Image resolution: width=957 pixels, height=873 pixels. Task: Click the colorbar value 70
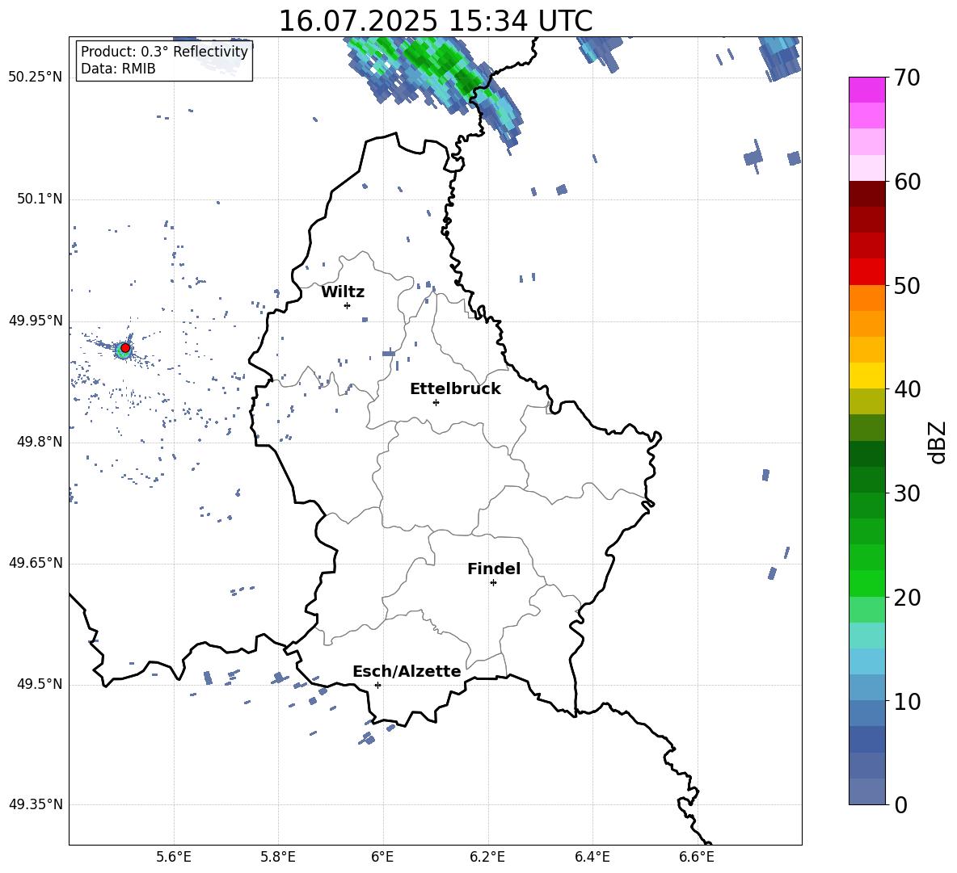[x=907, y=78]
